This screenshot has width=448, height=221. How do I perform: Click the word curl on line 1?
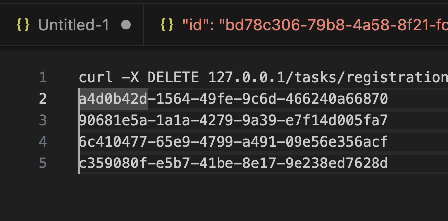[96, 77]
